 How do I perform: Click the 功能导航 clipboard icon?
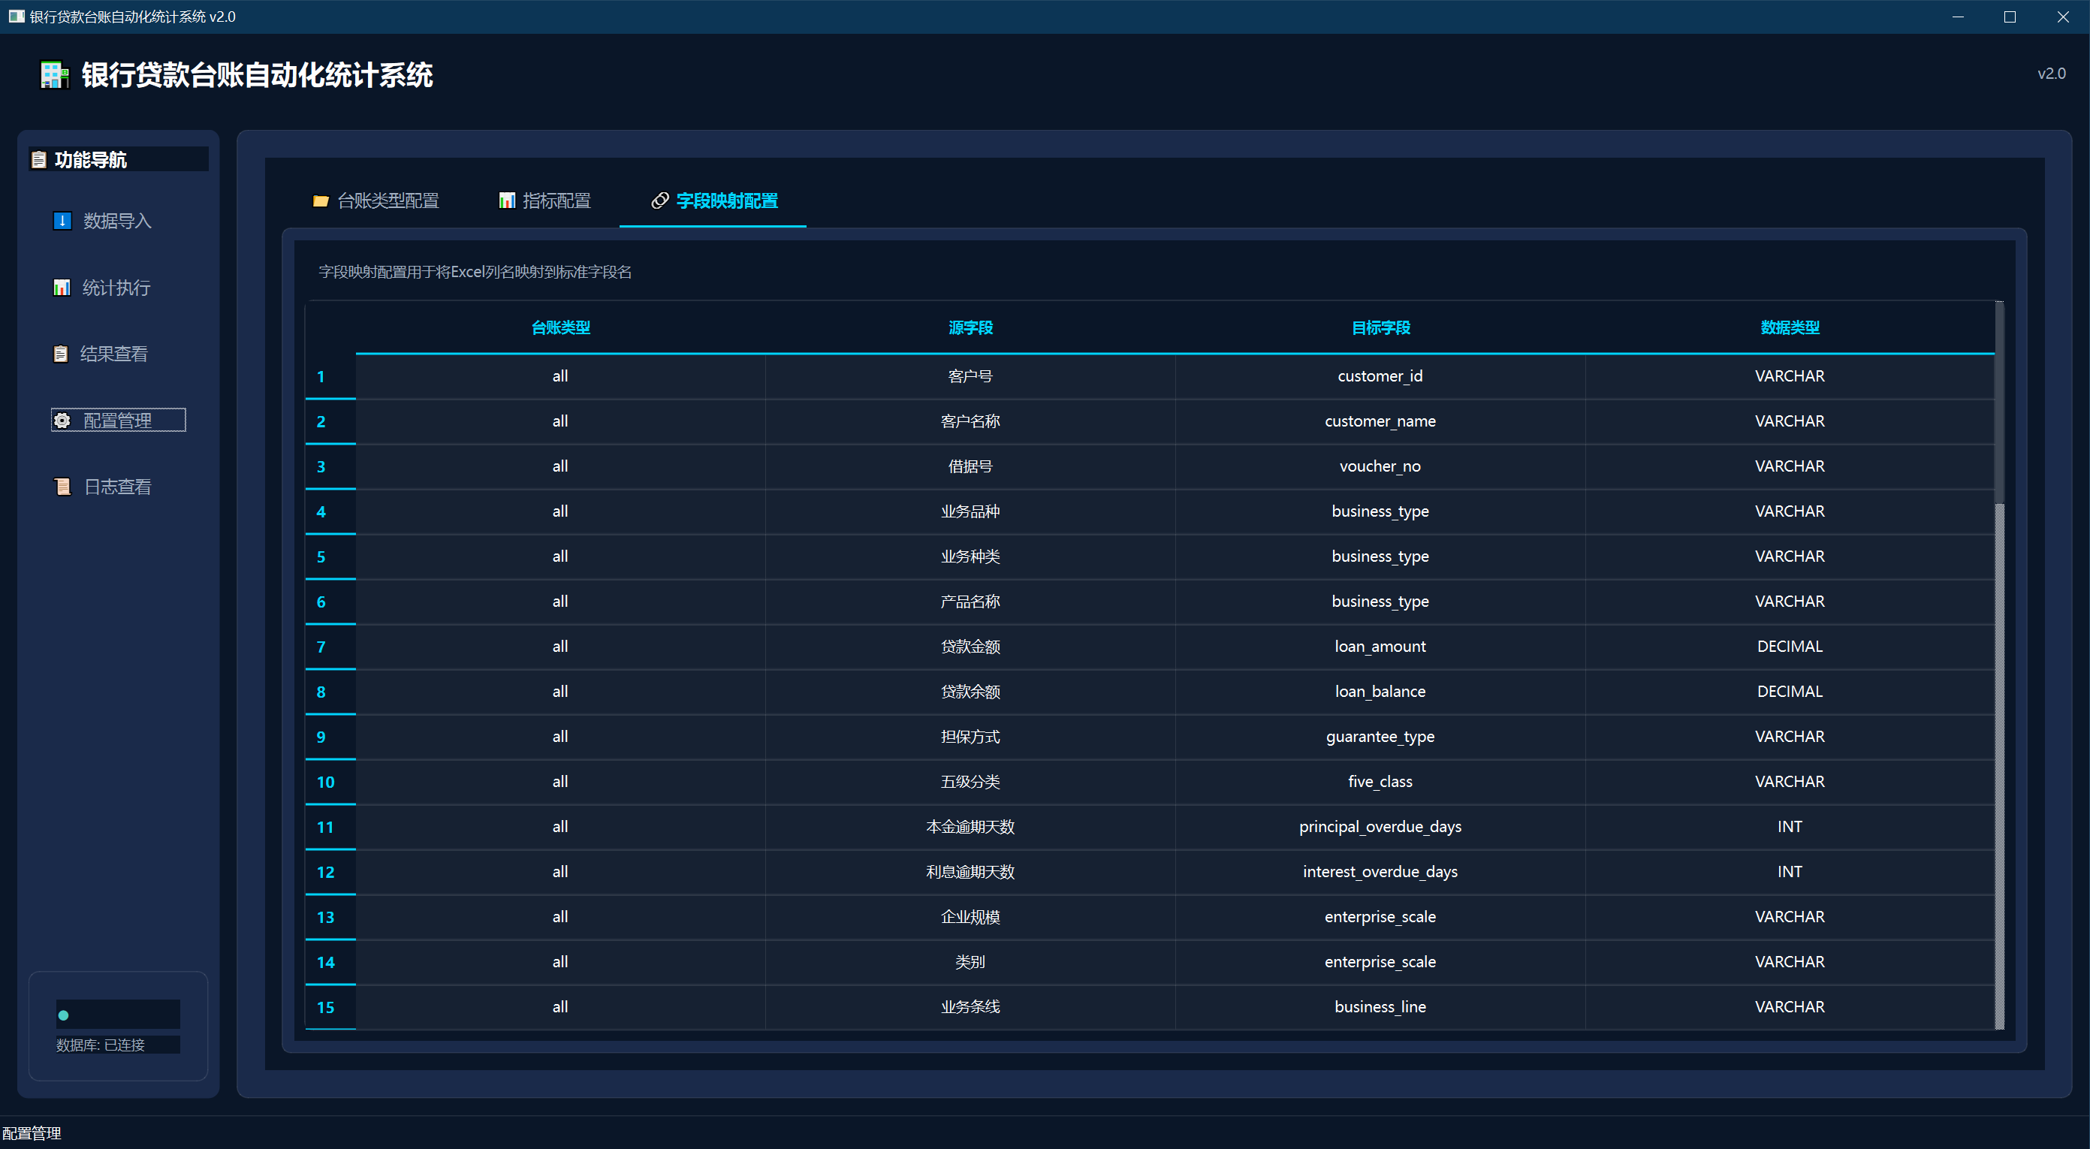coord(39,160)
